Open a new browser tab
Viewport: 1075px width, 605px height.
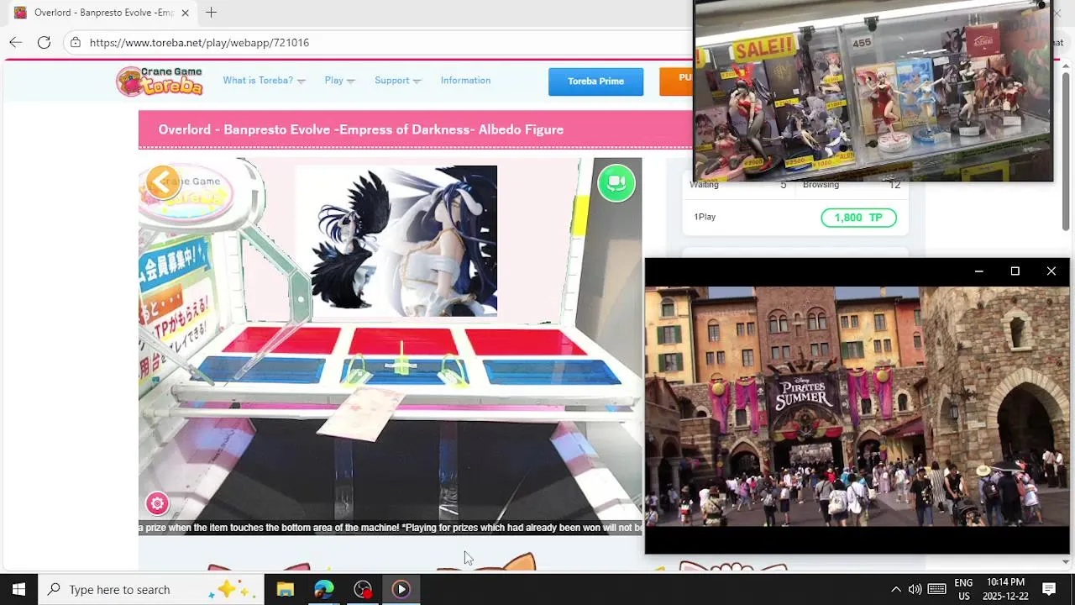pos(211,13)
